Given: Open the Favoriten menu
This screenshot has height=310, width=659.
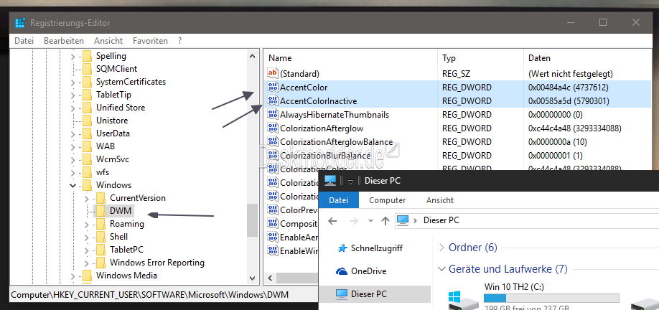Looking at the screenshot, I should click(x=150, y=41).
